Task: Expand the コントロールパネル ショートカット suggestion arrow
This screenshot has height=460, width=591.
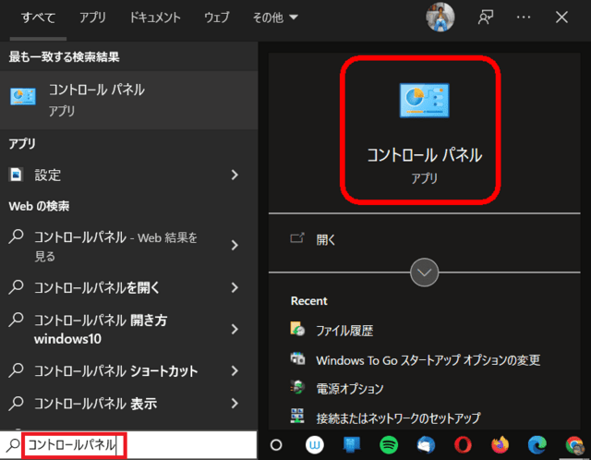Action: click(x=235, y=371)
